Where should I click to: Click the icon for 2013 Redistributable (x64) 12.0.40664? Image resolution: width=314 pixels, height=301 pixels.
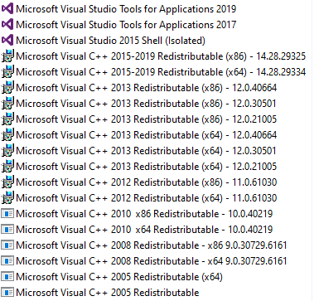tap(7, 135)
